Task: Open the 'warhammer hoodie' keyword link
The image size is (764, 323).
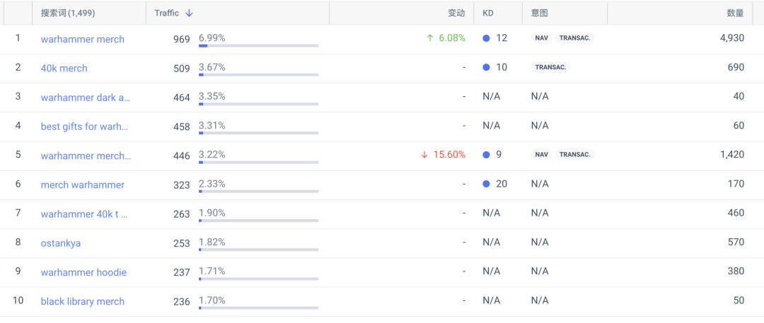Action: [x=83, y=273]
